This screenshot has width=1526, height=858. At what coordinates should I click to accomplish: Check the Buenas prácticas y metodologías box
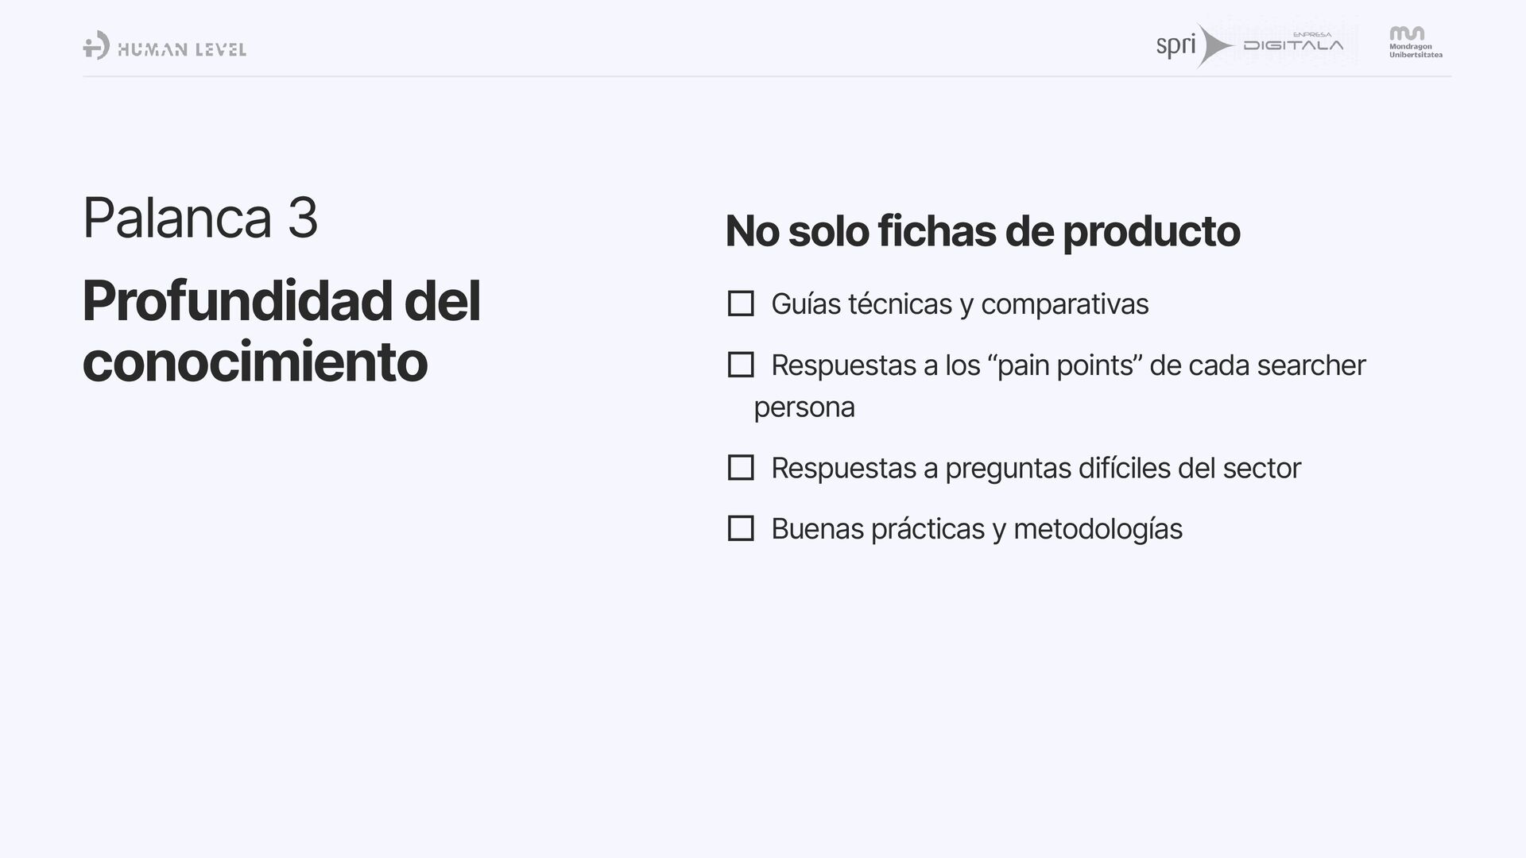pos(741,528)
